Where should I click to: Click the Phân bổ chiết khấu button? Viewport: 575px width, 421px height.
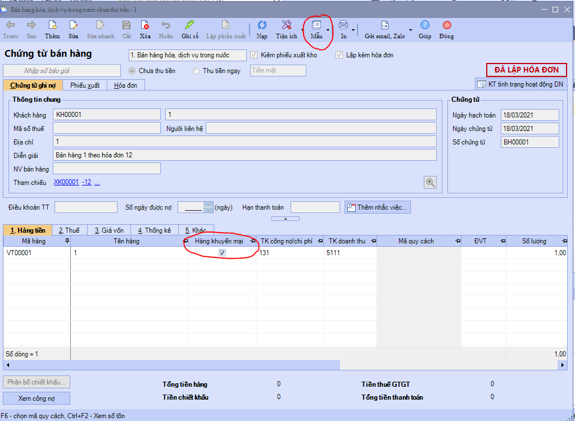click(37, 382)
